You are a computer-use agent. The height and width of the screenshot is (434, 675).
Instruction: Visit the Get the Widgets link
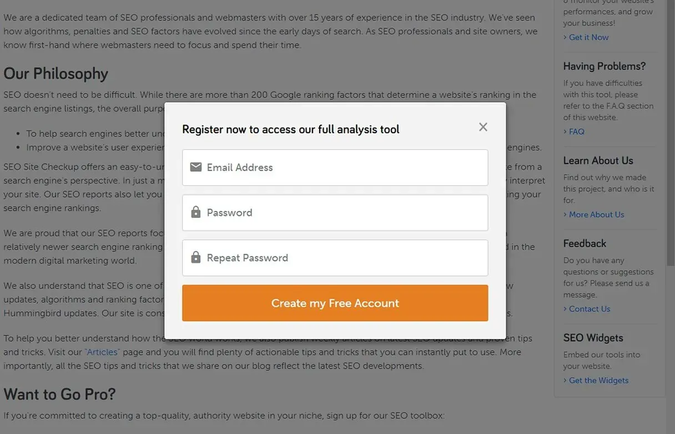click(x=598, y=381)
